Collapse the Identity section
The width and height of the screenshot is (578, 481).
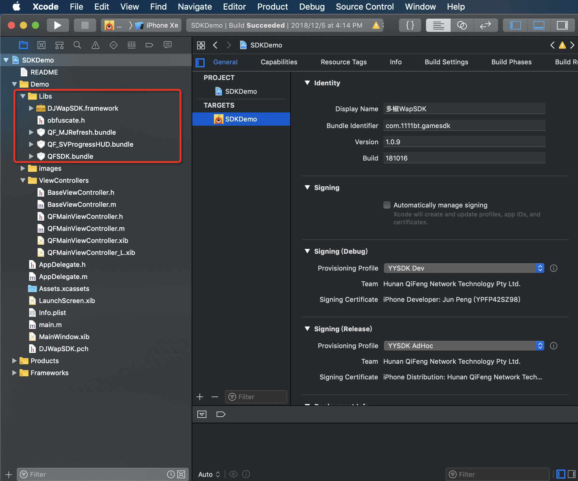click(307, 83)
